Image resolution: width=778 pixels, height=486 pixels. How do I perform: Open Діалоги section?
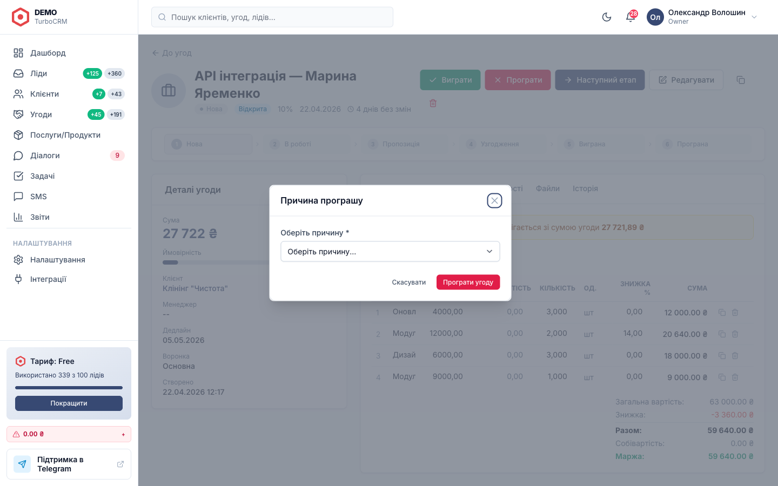(x=69, y=156)
